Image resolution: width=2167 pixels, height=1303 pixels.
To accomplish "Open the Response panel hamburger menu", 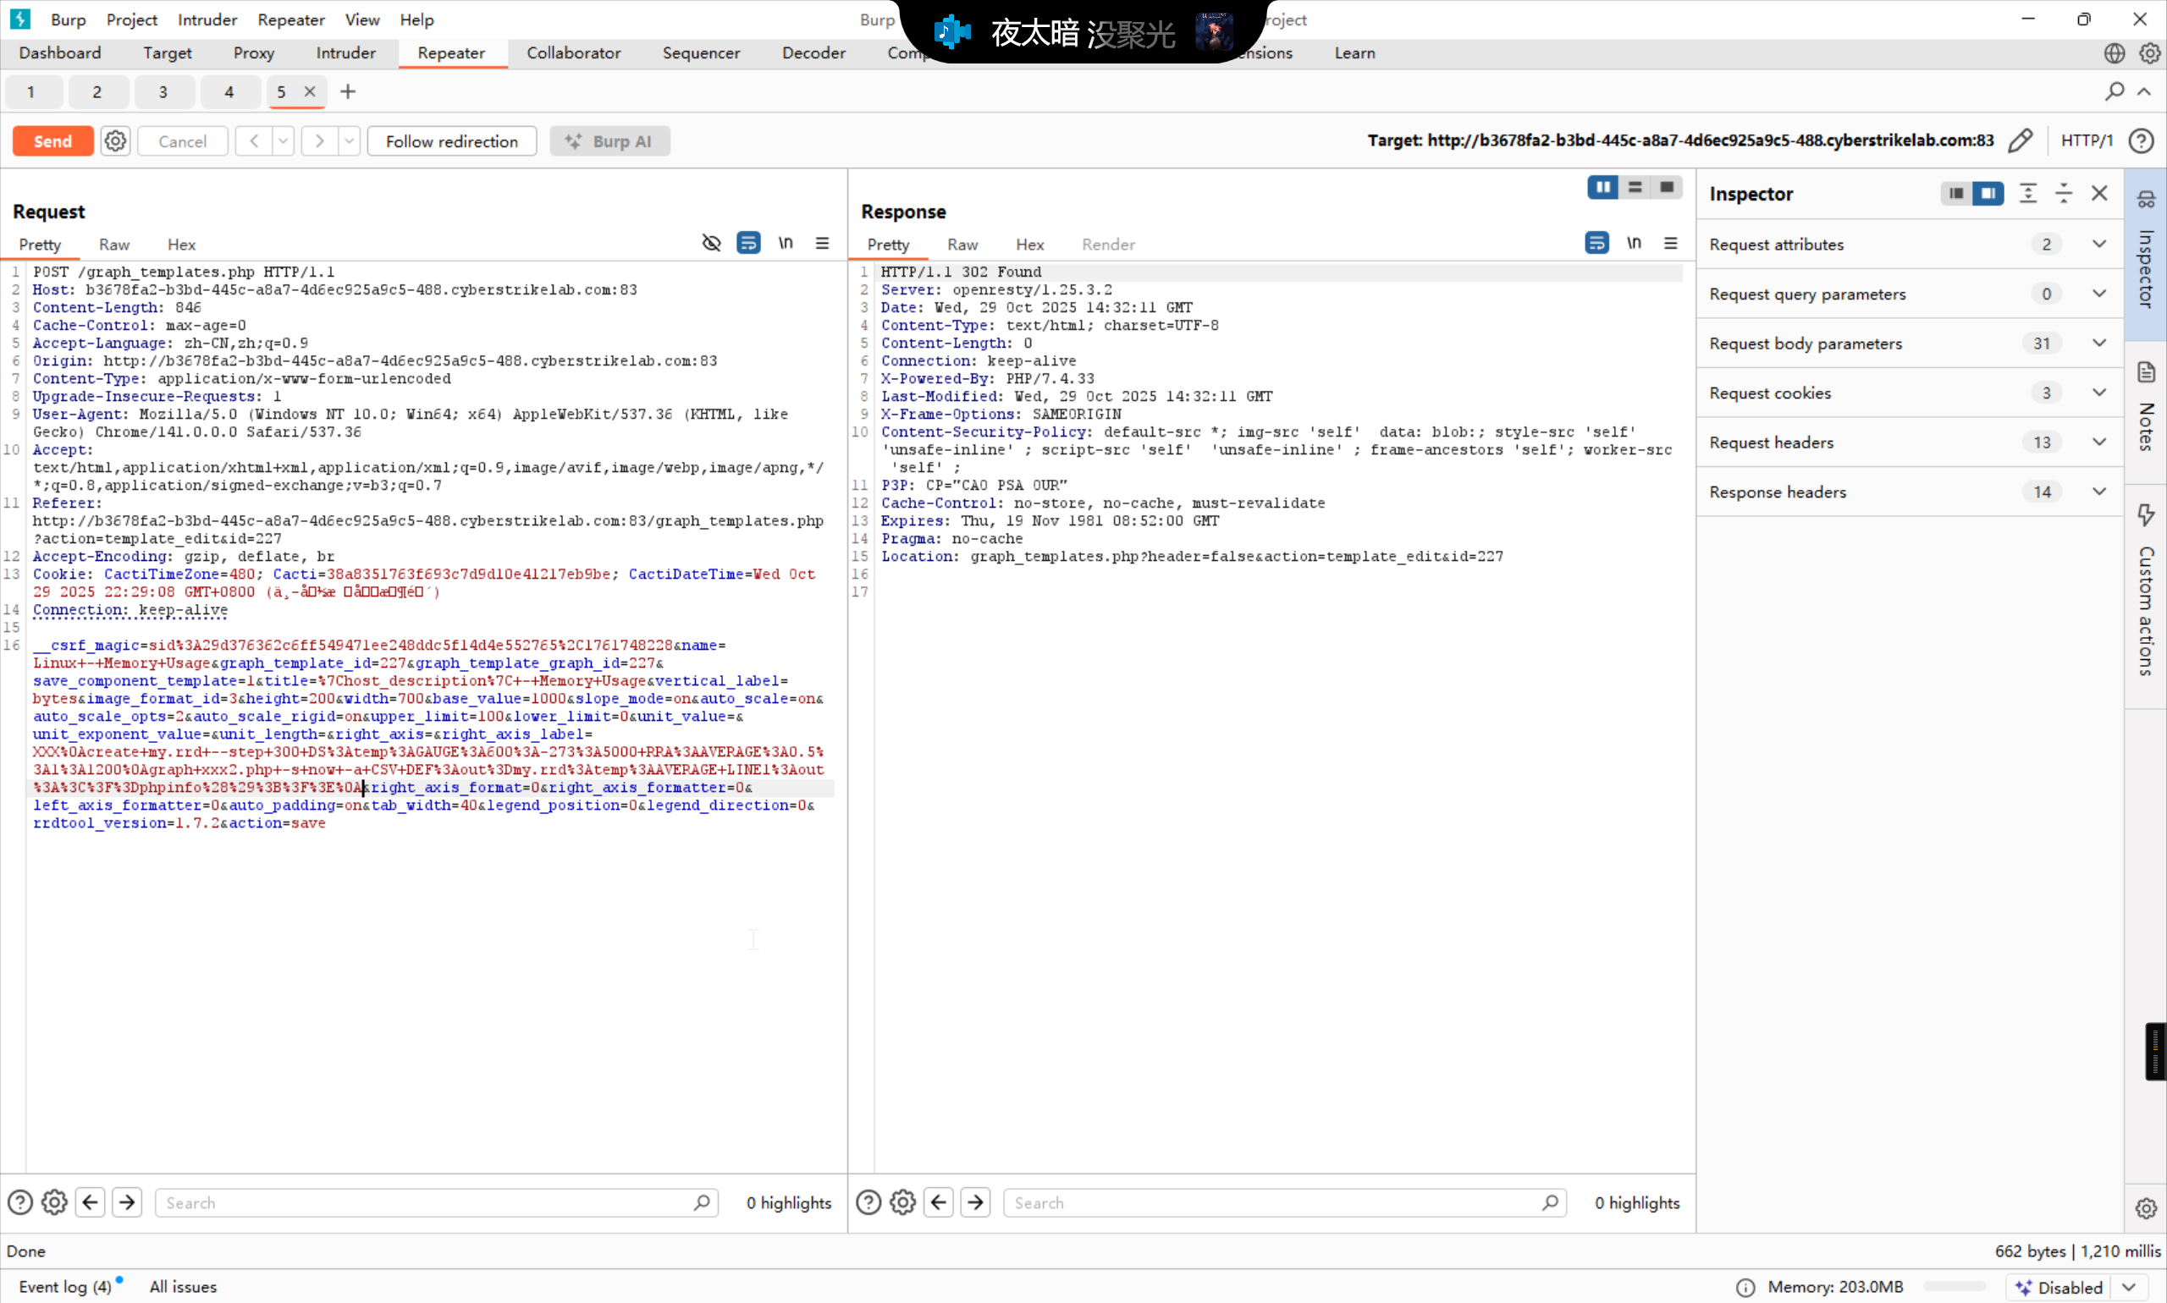I will tap(1671, 243).
